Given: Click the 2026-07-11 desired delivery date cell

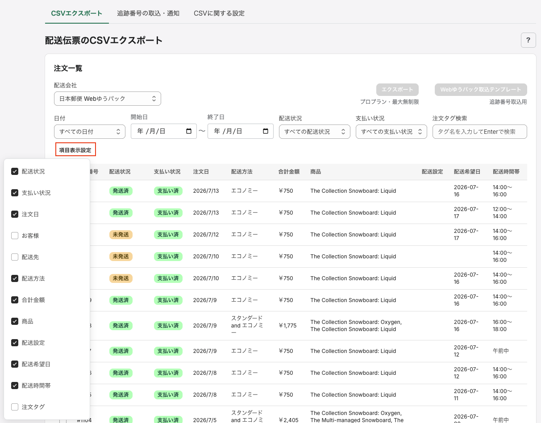Looking at the screenshot, I should pos(466,395).
